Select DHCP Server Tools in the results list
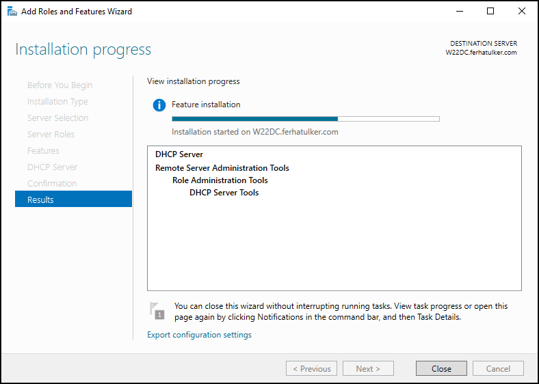 224,193
